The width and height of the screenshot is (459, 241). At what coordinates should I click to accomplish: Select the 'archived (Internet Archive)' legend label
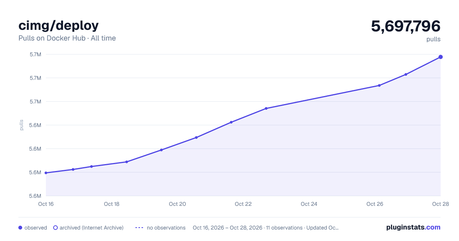[91, 228]
